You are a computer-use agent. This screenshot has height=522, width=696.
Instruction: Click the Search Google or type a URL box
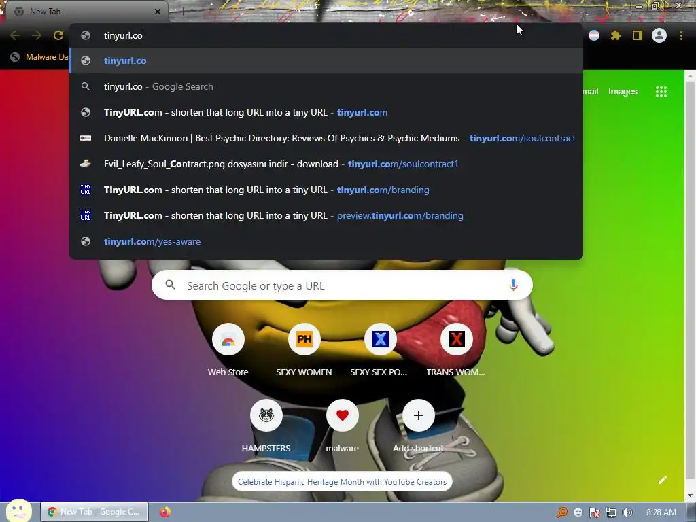(x=342, y=285)
